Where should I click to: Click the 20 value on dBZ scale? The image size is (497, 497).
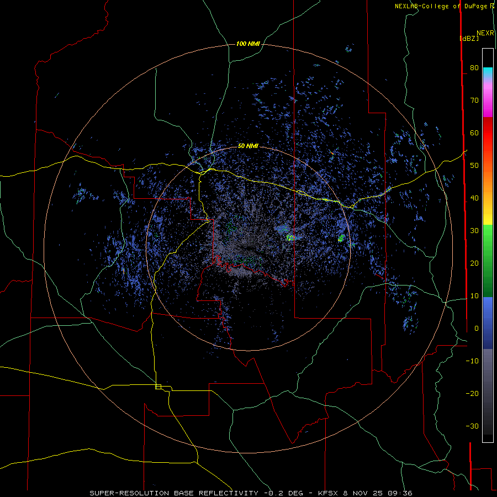[x=474, y=263]
